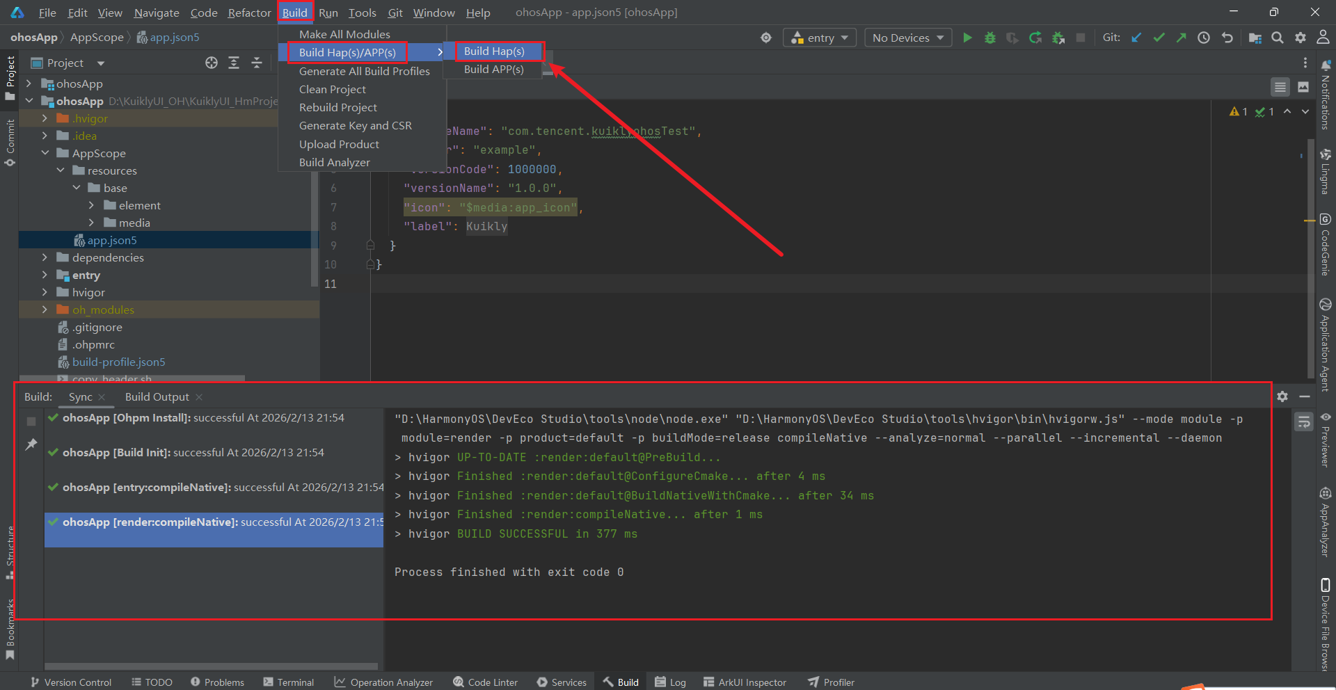
Task: Hide the Build panel with minus icon
Action: click(1305, 396)
